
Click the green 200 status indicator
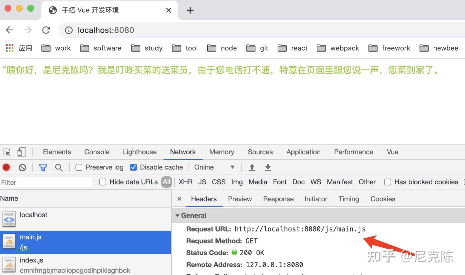[x=234, y=253]
